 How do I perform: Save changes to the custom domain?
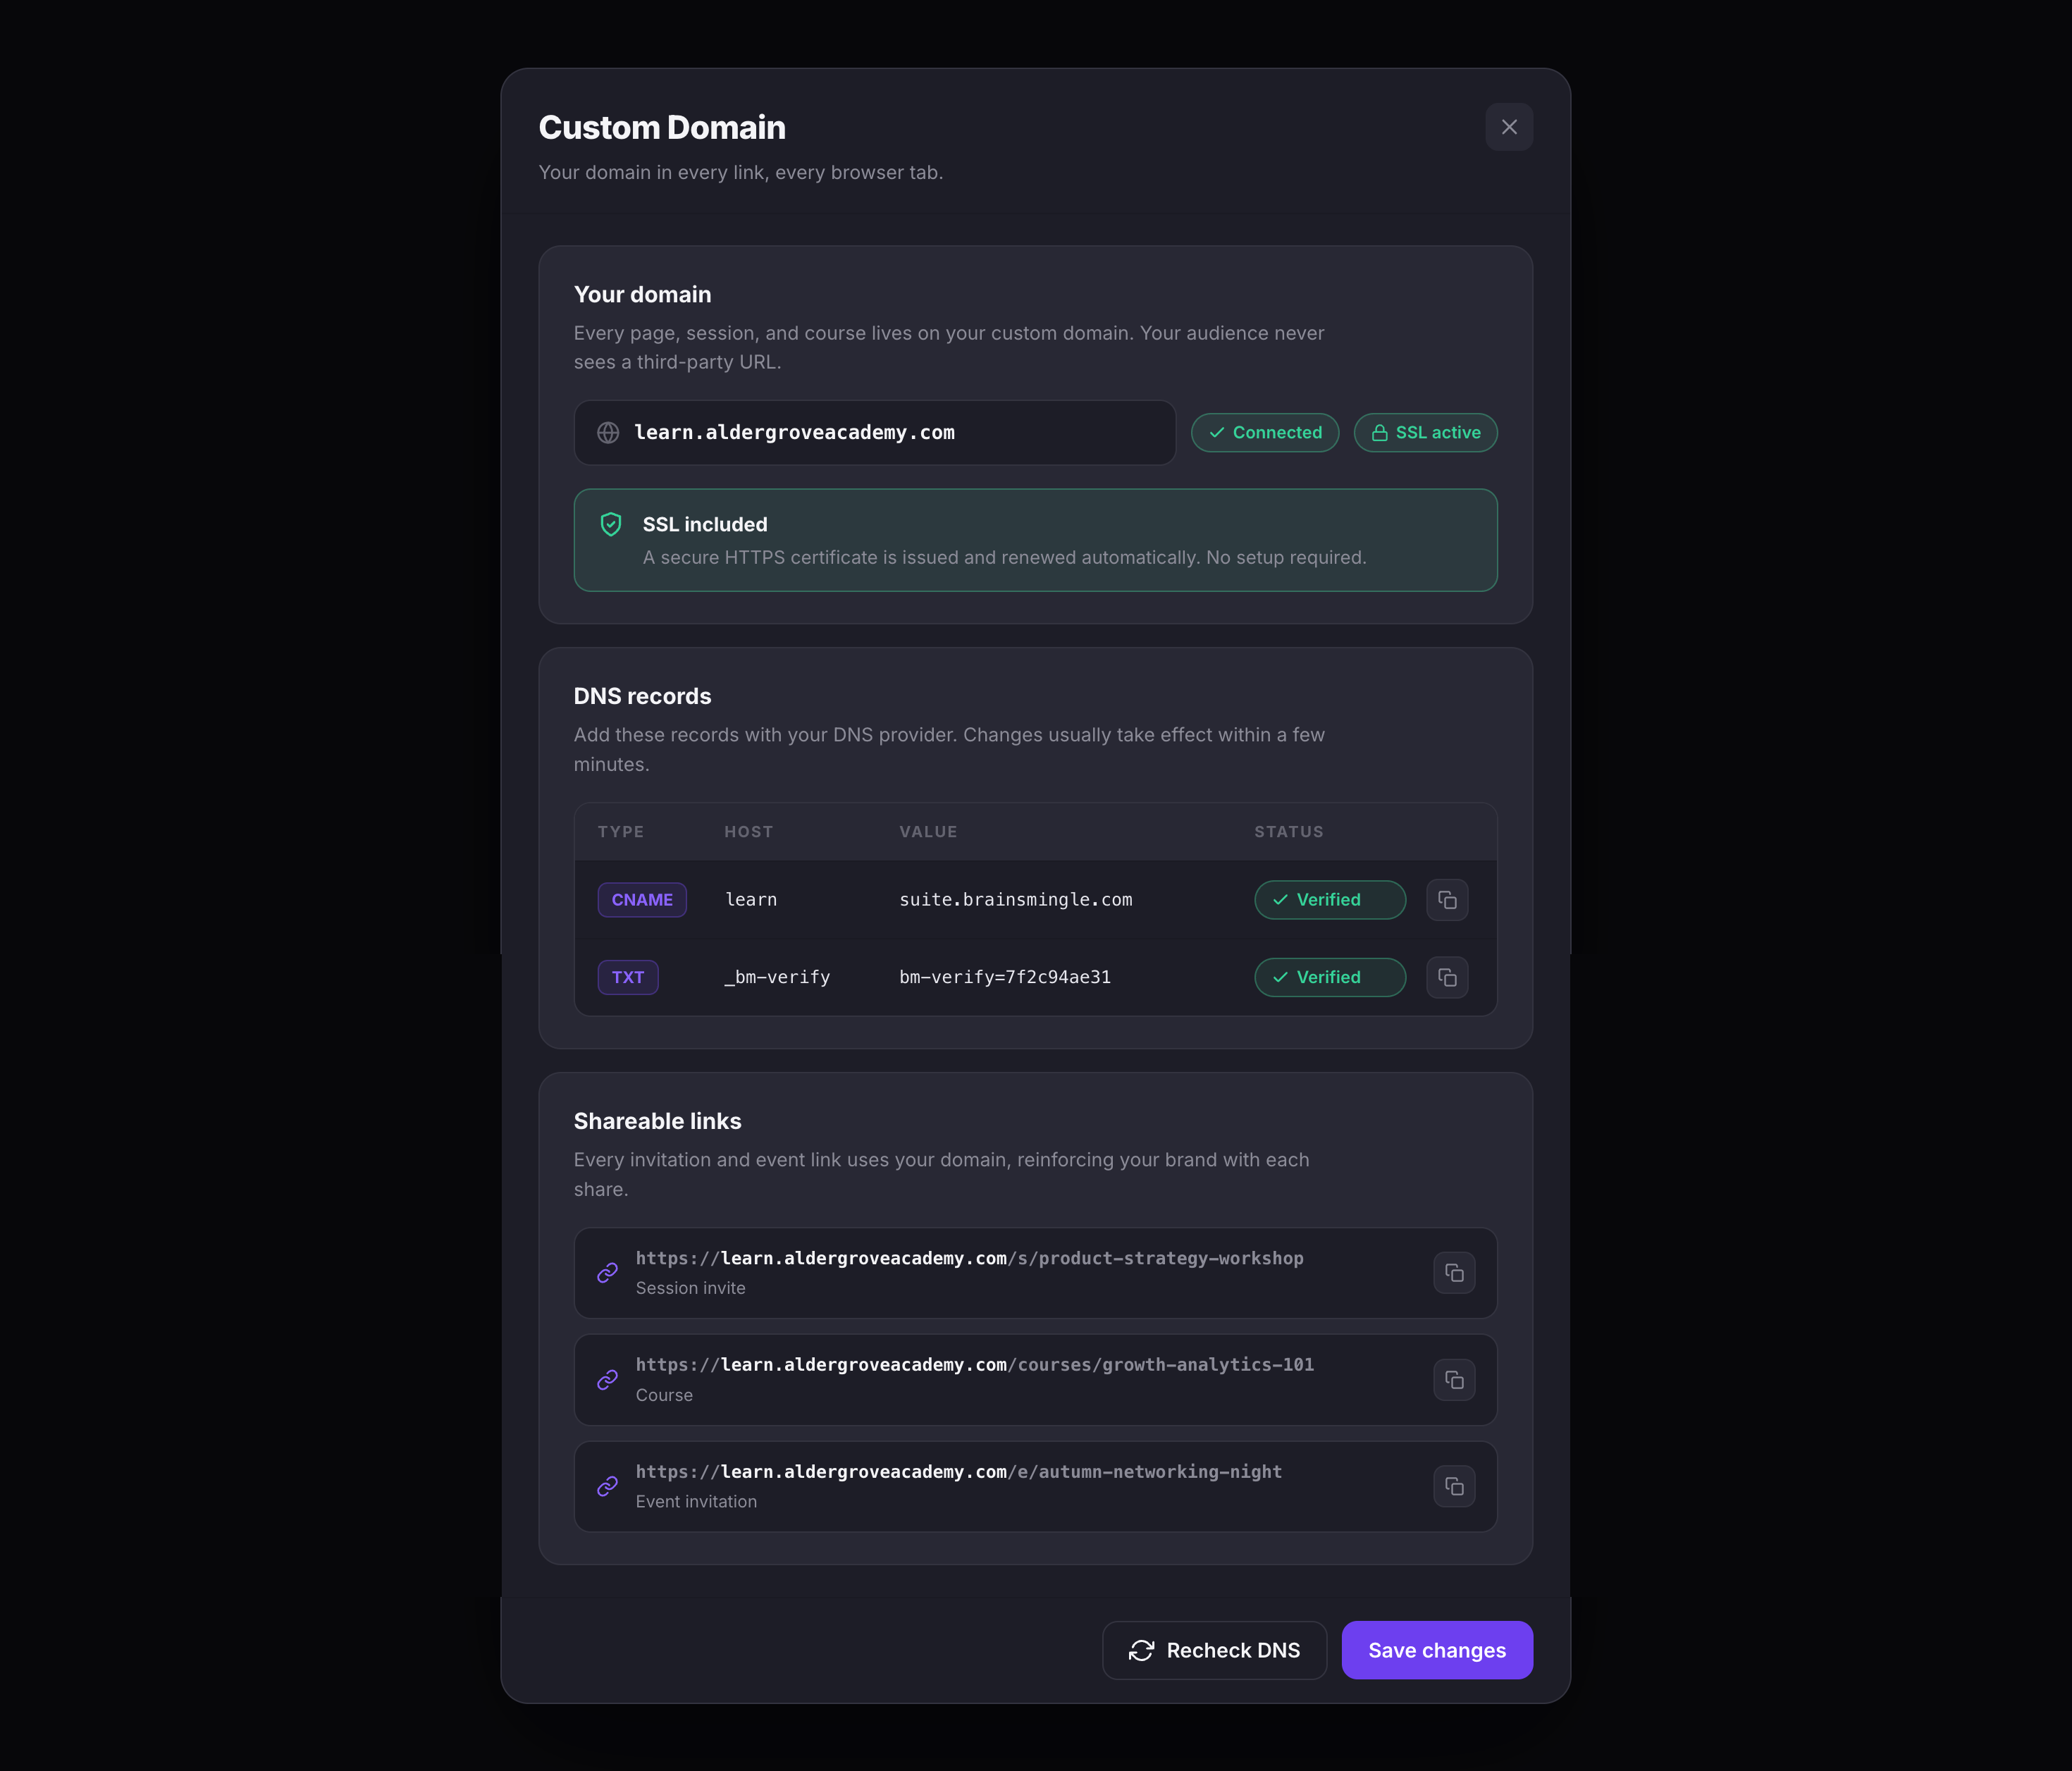pos(1436,1650)
